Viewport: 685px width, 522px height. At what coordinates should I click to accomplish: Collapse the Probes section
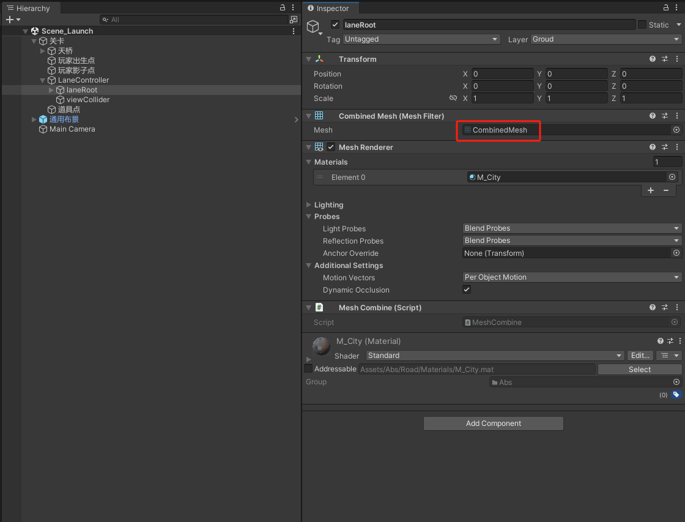coord(308,217)
